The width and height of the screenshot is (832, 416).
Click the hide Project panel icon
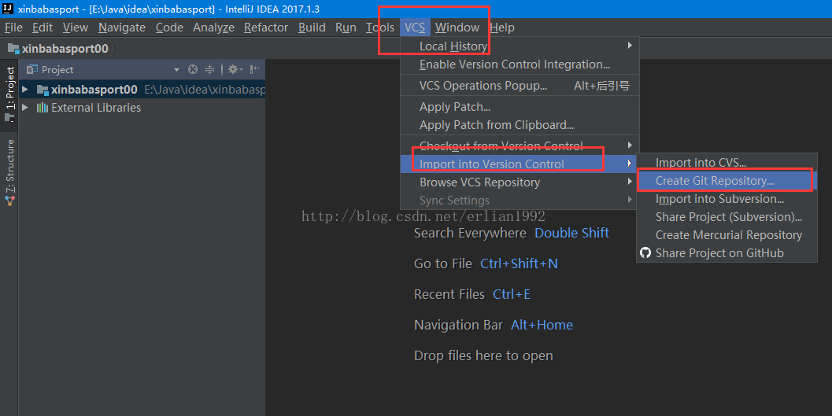[255, 69]
